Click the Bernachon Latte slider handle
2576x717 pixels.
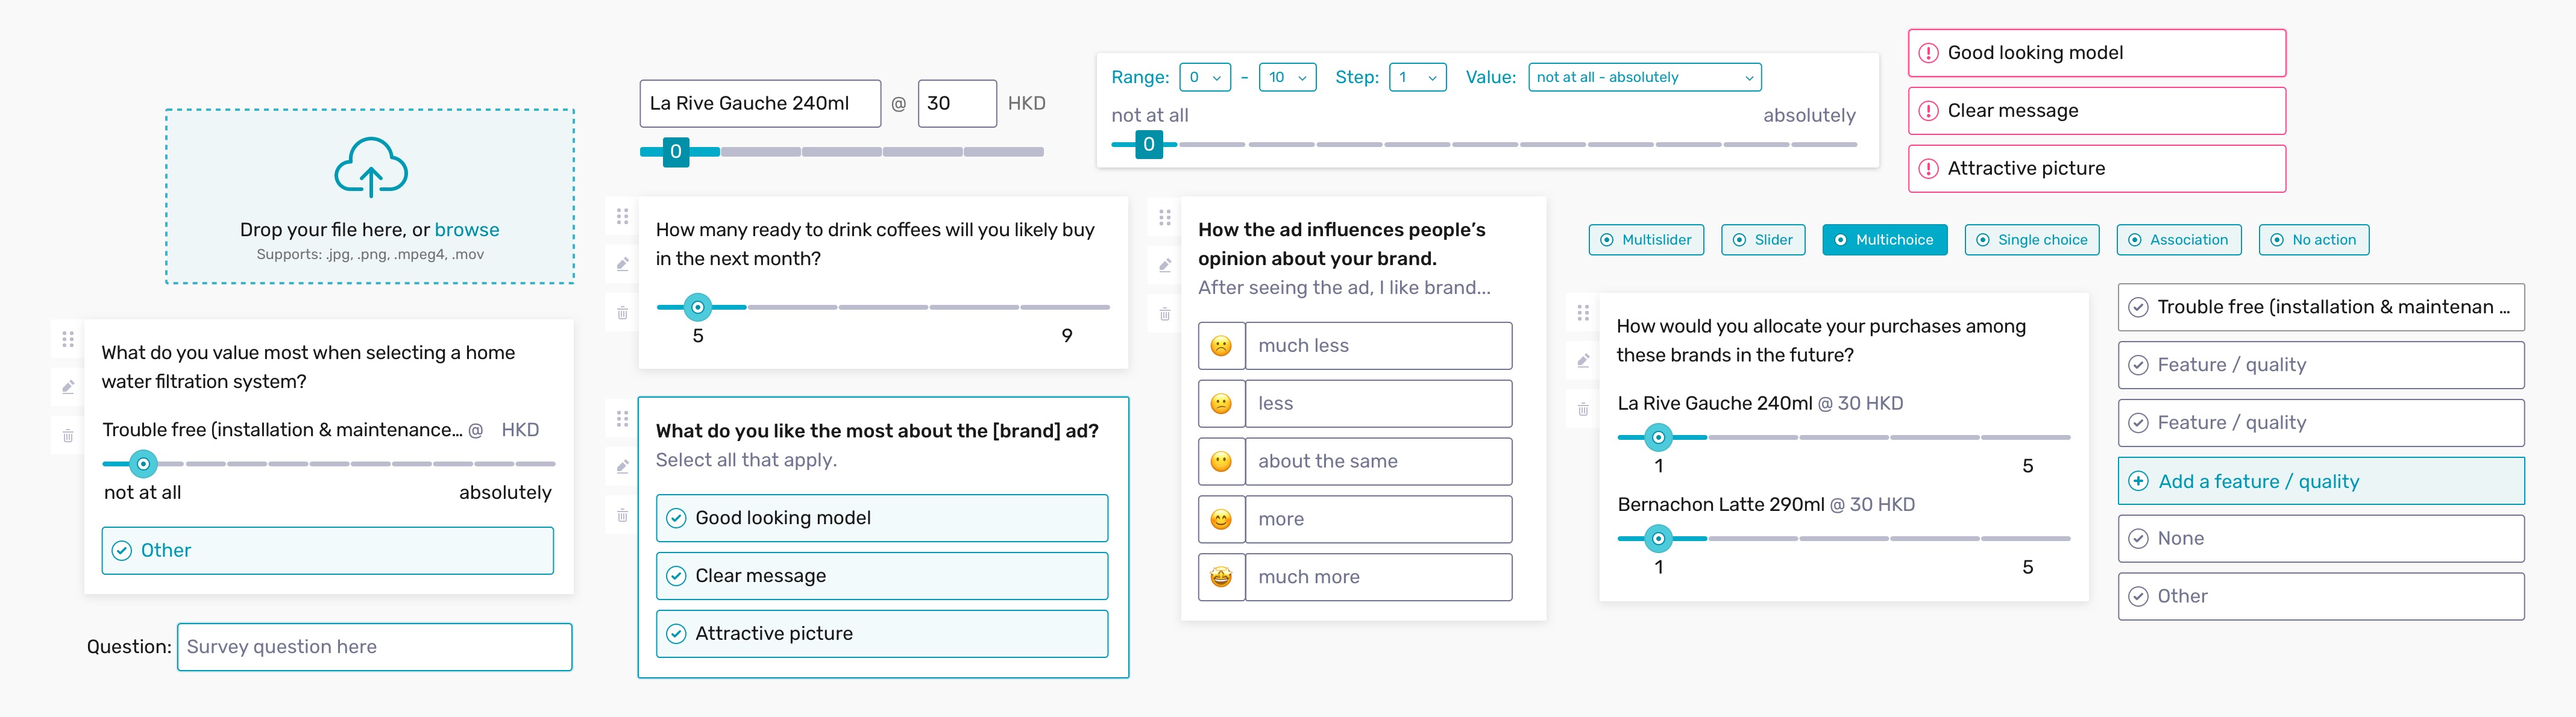point(1658,539)
